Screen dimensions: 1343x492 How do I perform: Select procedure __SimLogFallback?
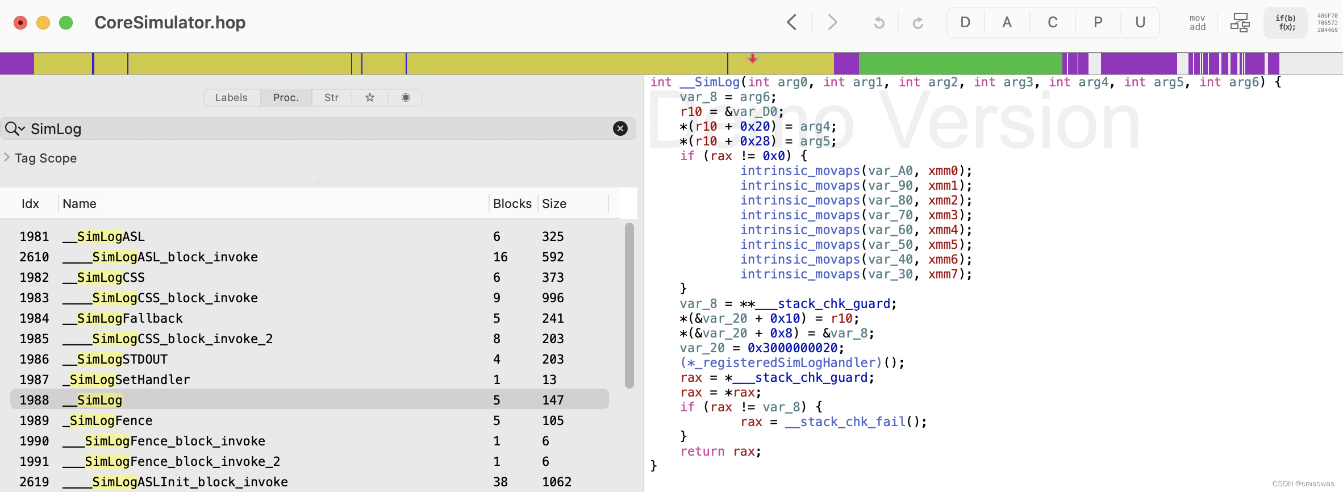(x=310, y=318)
